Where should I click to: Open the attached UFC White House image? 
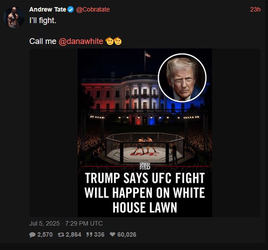pyautogui.click(x=145, y=133)
